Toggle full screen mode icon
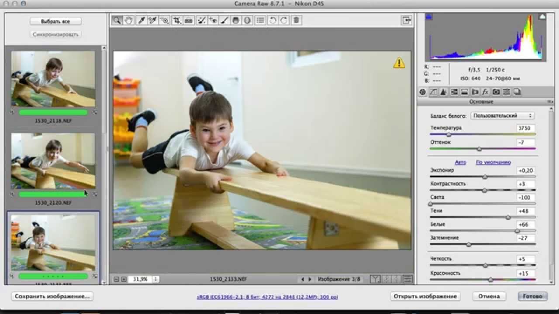This screenshot has width=559, height=314. coord(407,20)
